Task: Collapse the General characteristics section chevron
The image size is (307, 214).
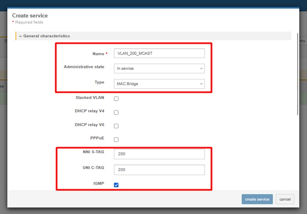Action: click(x=21, y=36)
